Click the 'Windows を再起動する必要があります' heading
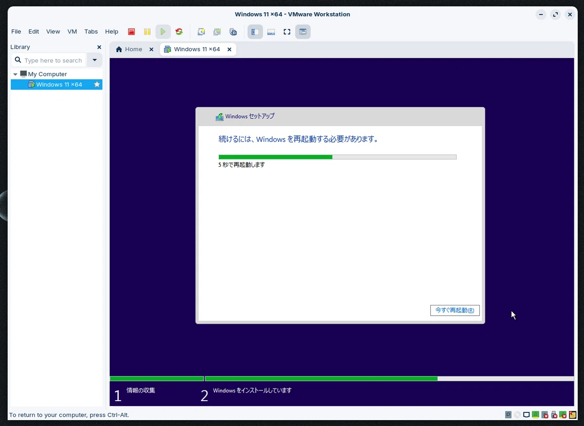 click(x=298, y=139)
